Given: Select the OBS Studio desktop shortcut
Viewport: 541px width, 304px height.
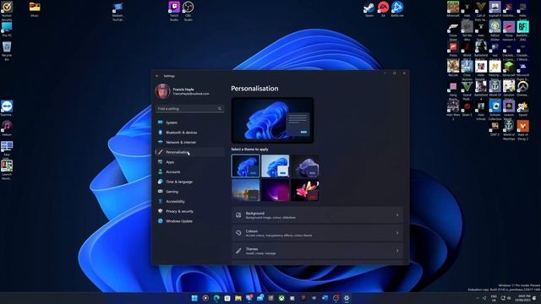Looking at the screenshot, I should tap(188, 11).
